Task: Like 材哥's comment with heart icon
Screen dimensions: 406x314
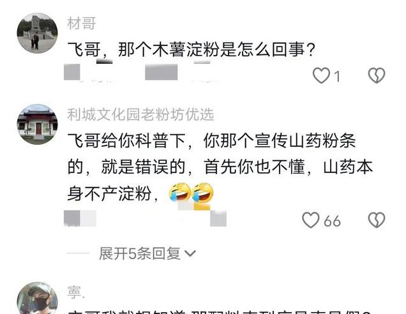Action: coord(321,75)
